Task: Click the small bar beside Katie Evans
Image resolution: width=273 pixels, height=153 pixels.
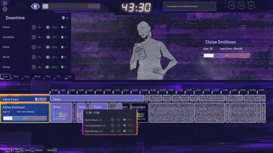Action: (x=41, y=99)
